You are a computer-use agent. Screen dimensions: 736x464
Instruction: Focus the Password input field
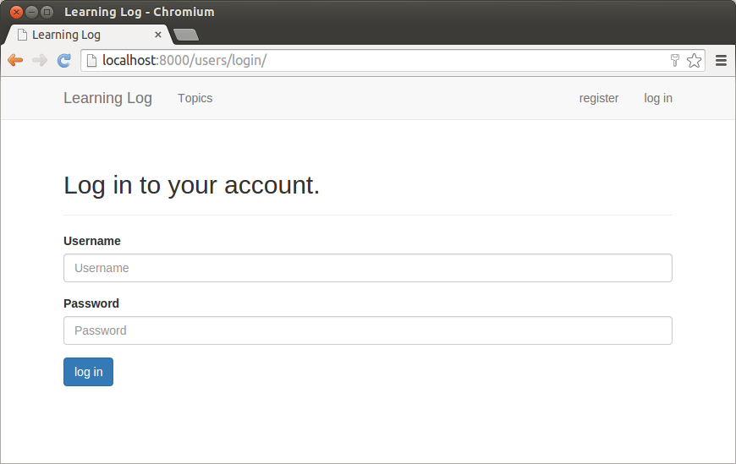[367, 330]
